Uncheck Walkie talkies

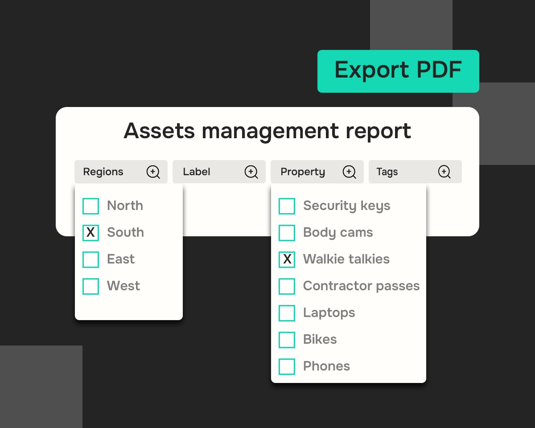point(287,259)
